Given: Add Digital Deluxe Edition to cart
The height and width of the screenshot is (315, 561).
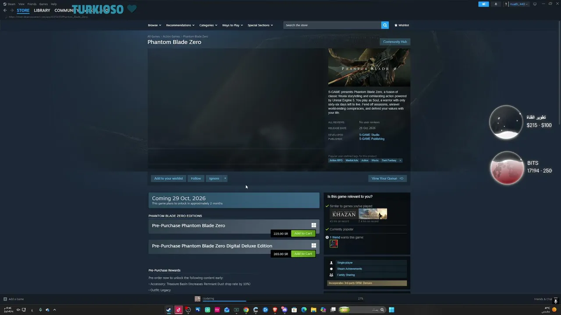Looking at the screenshot, I should click(303, 254).
